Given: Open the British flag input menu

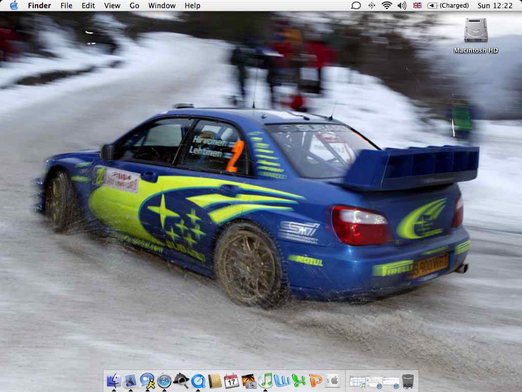Looking at the screenshot, I should coord(417,5).
